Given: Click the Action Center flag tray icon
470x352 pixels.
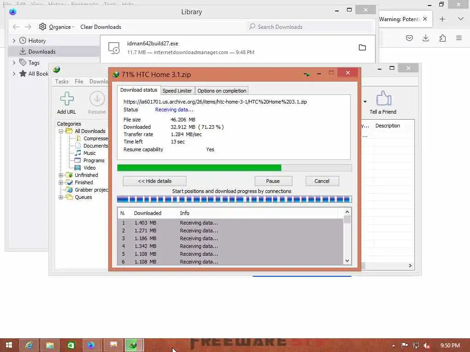Looking at the screenshot, I should tap(404, 346).
